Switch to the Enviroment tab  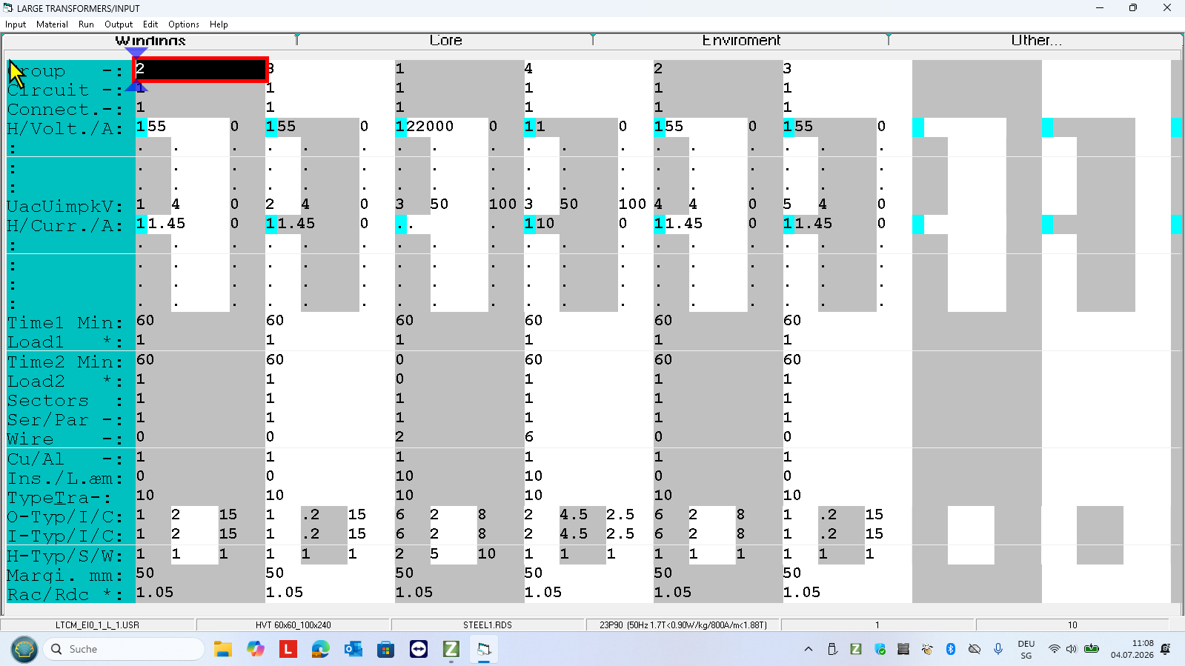(x=741, y=41)
